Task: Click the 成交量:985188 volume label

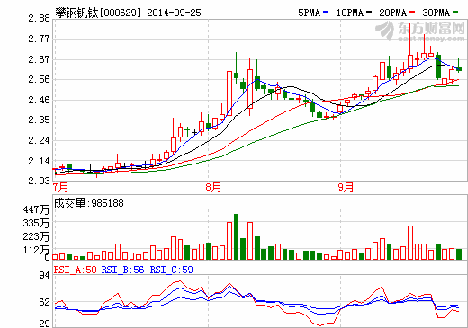Action: tap(88, 203)
